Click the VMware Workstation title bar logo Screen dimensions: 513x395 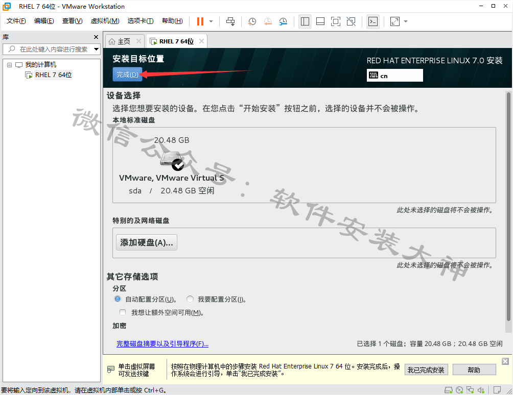tap(7, 6)
